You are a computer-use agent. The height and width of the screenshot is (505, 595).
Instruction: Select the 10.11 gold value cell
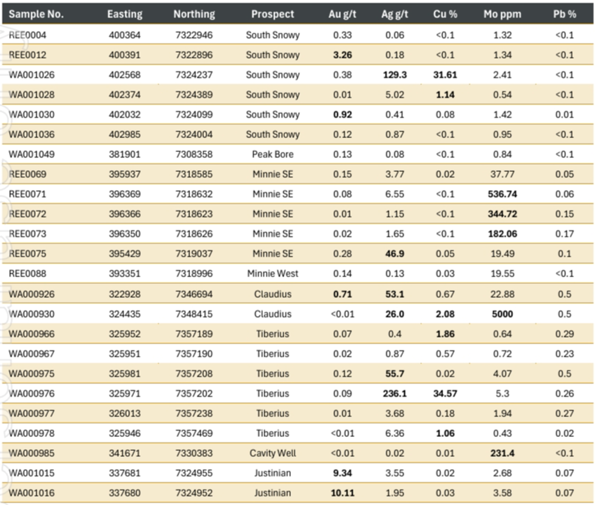coord(342,493)
